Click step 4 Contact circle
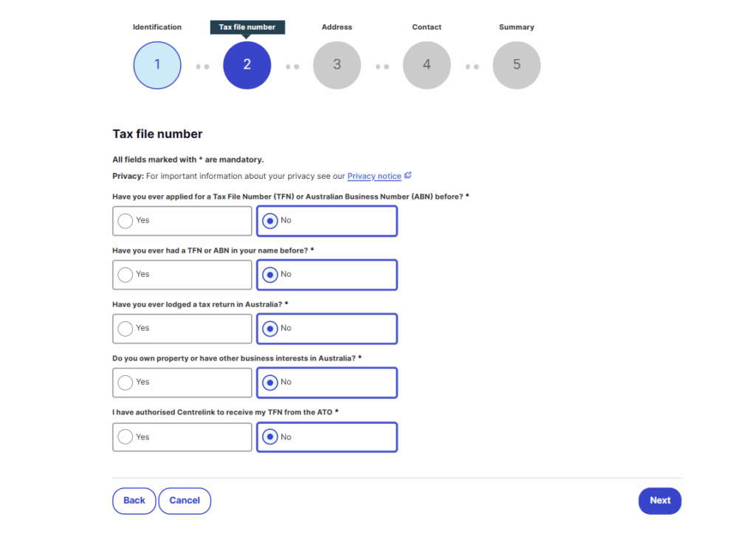756x537 pixels. (427, 65)
